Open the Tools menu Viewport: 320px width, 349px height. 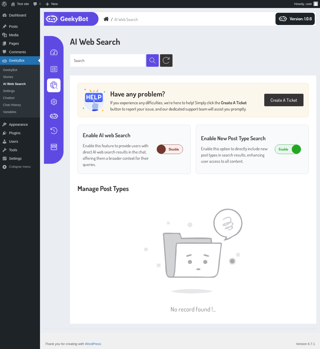coord(20,150)
